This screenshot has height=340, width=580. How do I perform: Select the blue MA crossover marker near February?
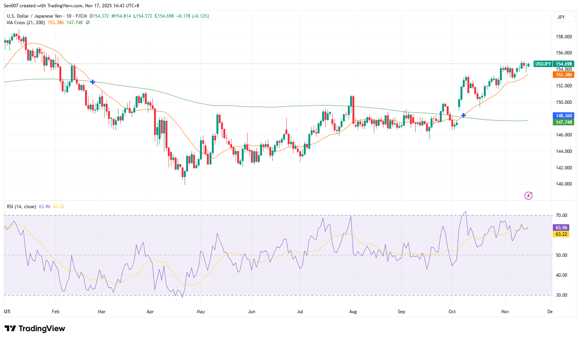(92, 82)
